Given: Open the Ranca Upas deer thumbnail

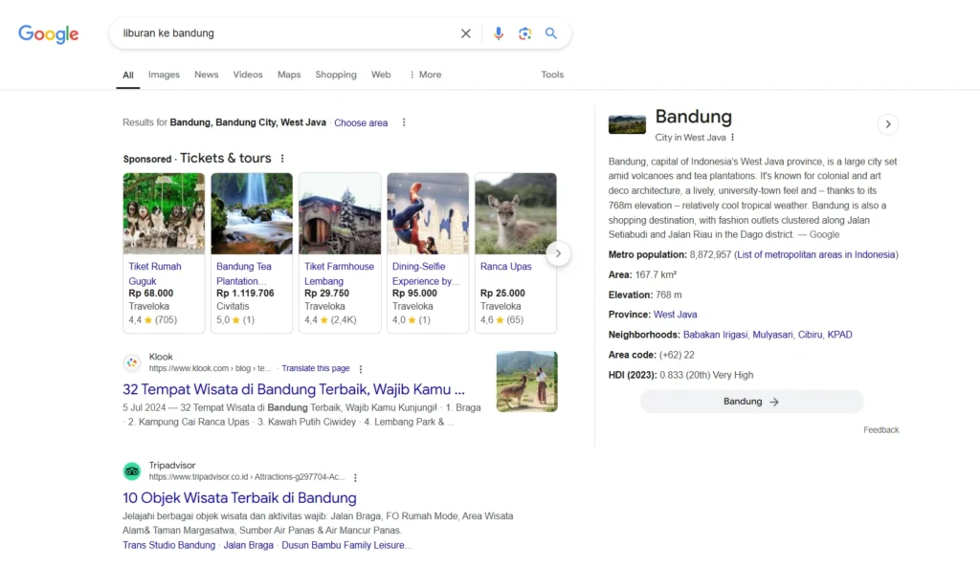Looking at the screenshot, I should click(516, 213).
